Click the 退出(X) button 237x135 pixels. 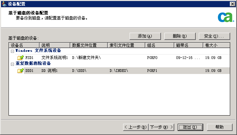tap(190, 127)
